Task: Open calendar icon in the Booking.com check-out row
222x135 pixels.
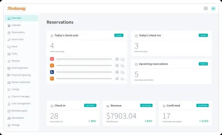Action: pyautogui.click(x=117, y=72)
